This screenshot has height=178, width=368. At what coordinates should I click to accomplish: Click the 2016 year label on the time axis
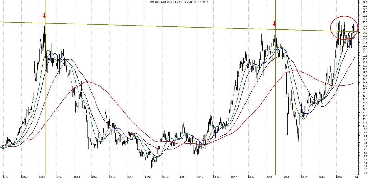[x=216, y=177]
